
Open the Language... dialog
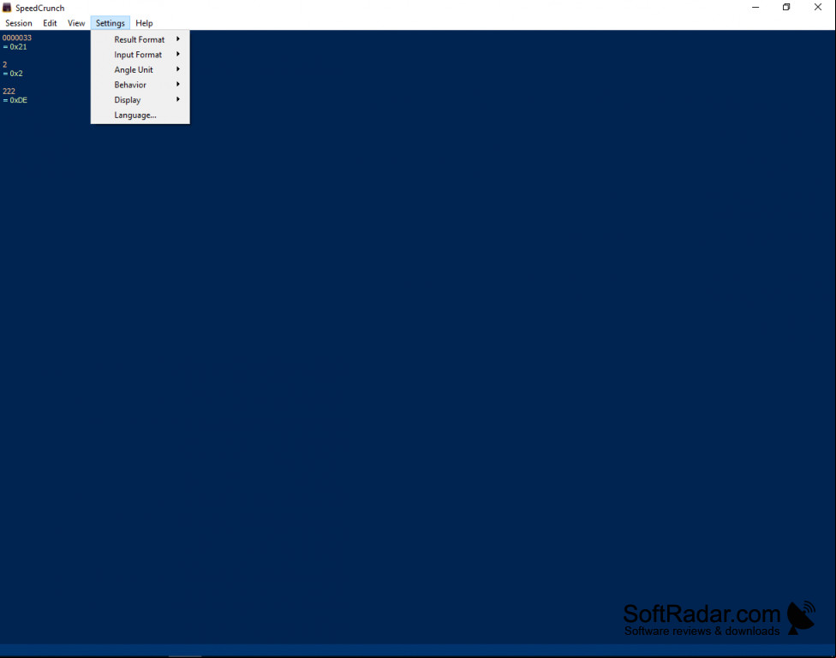(140, 115)
